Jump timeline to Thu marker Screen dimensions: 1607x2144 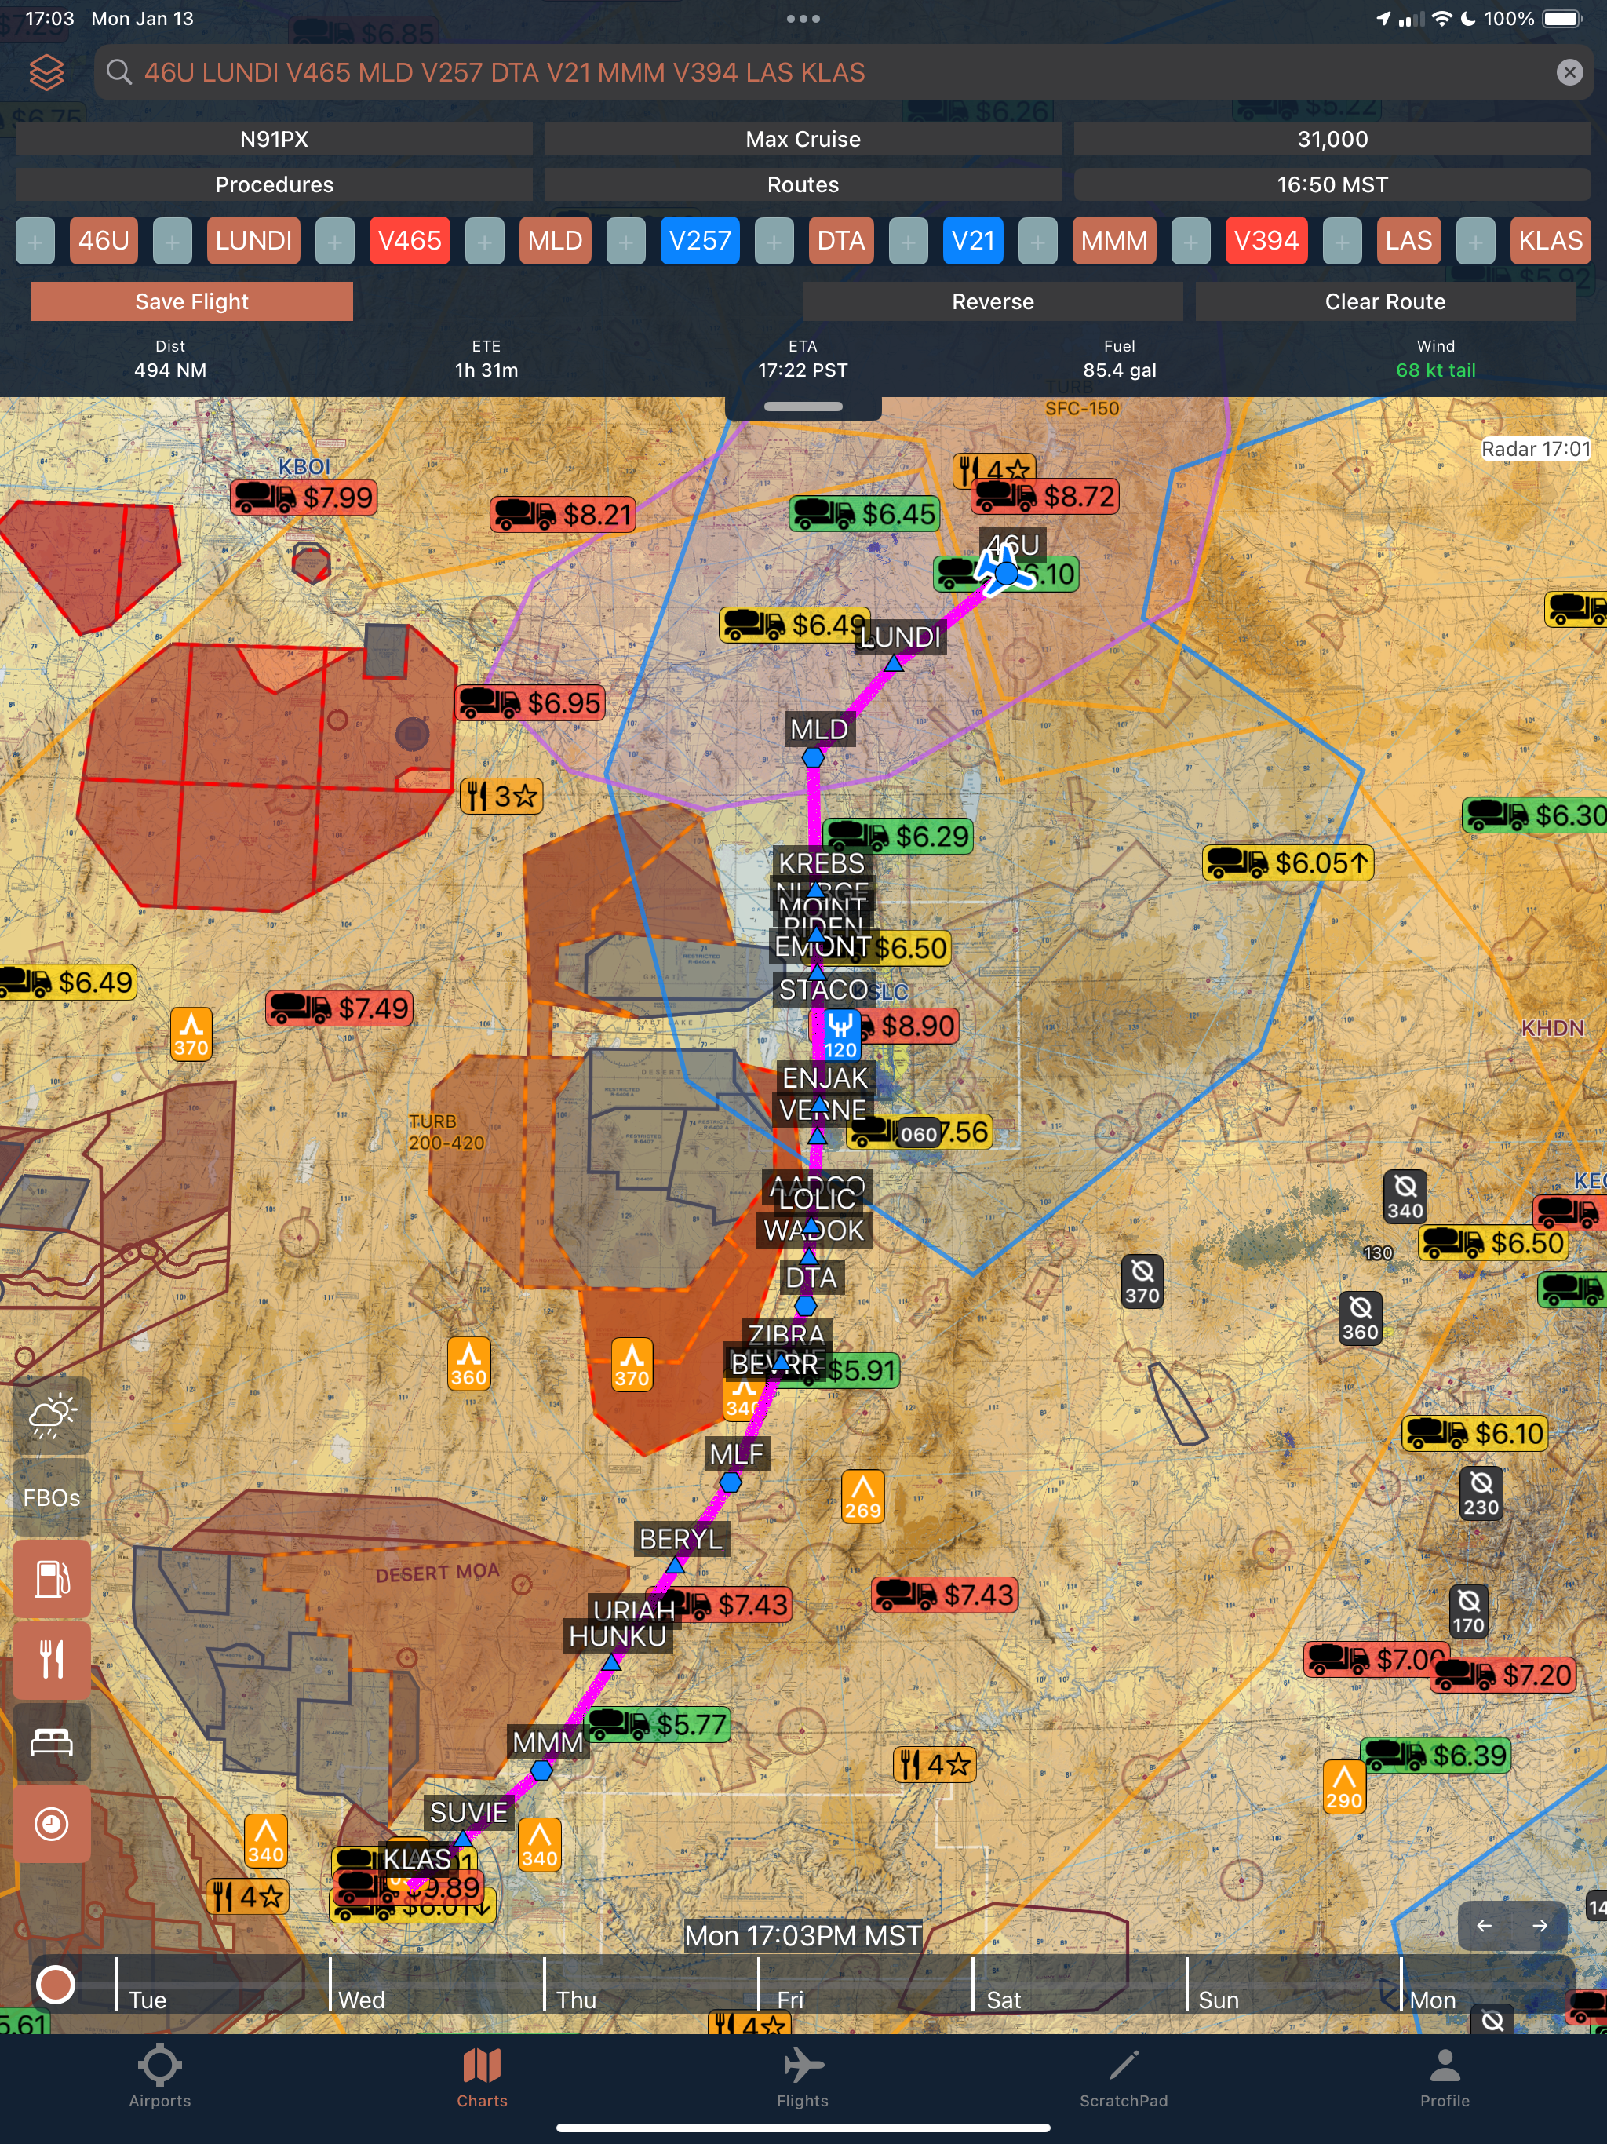click(576, 2000)
